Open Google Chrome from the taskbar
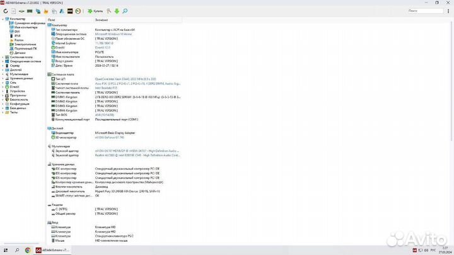 click(x=28, y=250)
